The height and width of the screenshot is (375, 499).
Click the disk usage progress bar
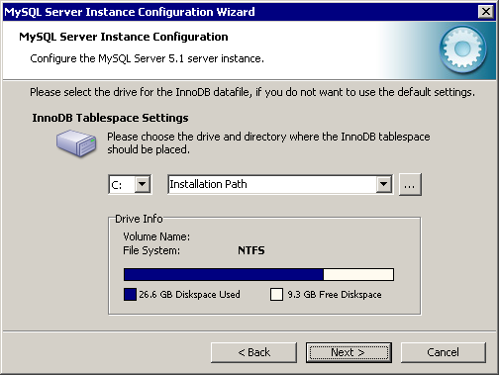(258, 274)
